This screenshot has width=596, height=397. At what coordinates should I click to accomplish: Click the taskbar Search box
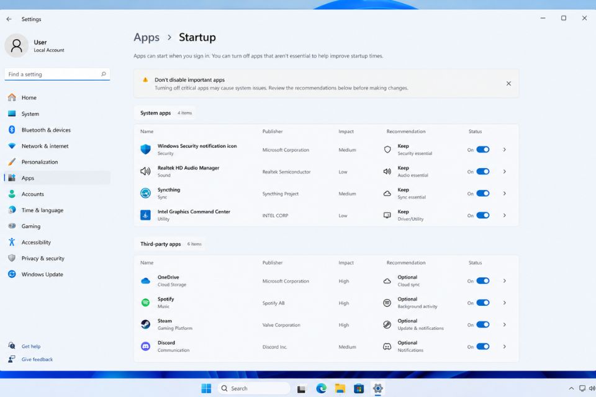[x=254, y=388]
